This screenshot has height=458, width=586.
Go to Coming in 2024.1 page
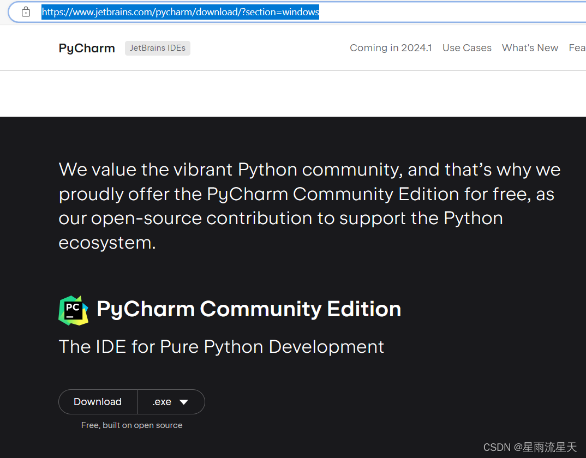(391, 48)
